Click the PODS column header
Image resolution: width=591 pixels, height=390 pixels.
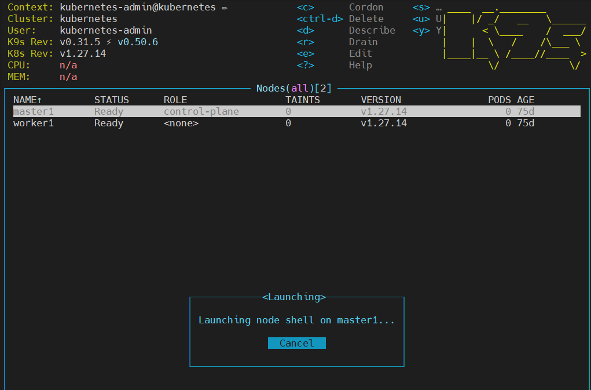(x=500, y=100)
